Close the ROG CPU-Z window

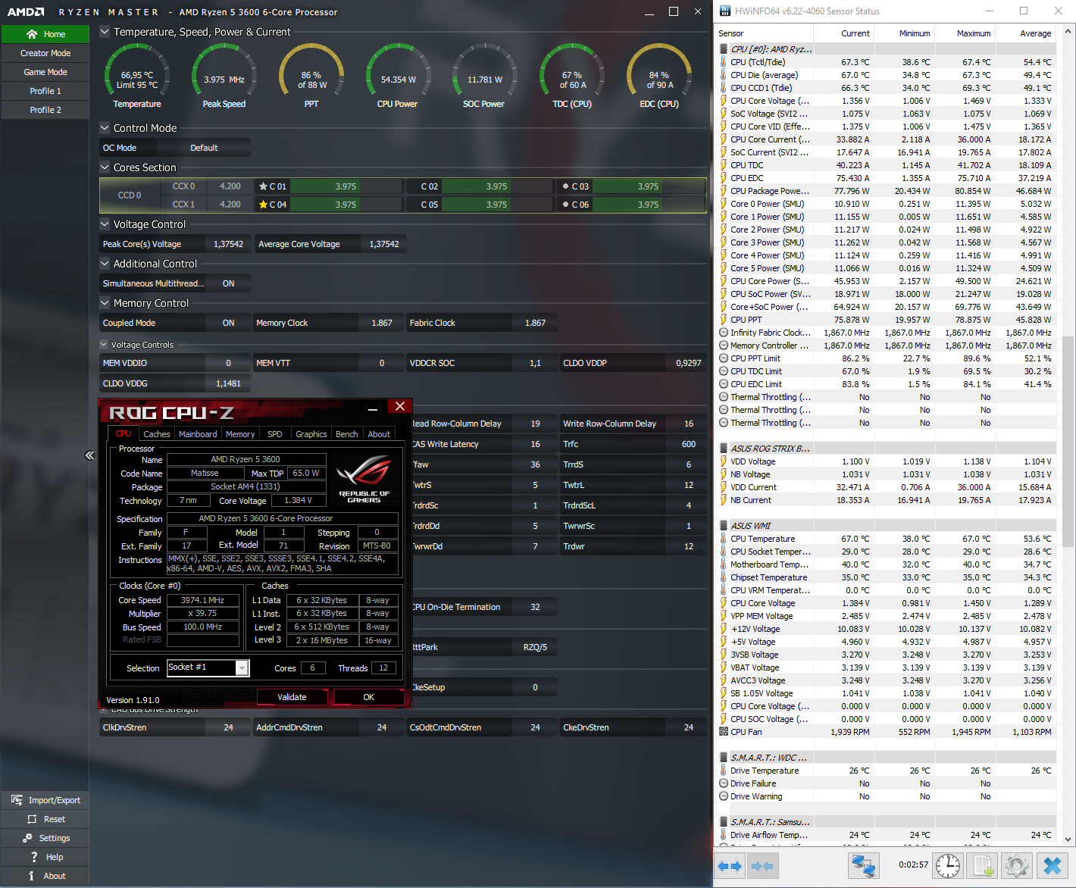point(399,407)
